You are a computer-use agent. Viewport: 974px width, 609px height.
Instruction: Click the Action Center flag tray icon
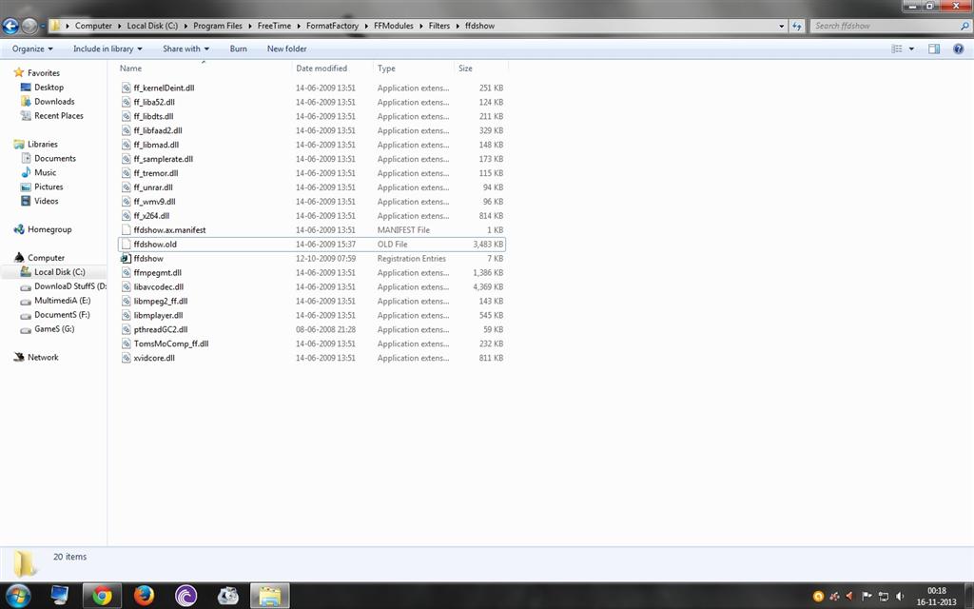point(867,597)
